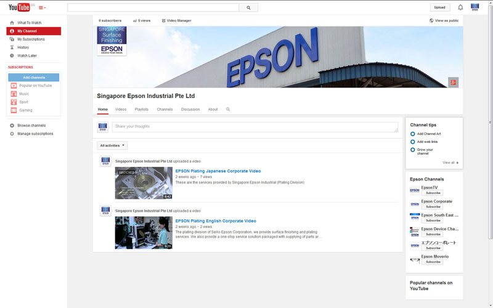Click View all channel tips
The image size is (493, 308).
tap(450, 163)
